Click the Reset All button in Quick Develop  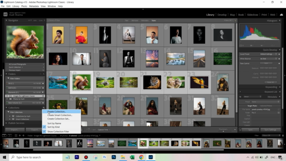tap(270, 82)
